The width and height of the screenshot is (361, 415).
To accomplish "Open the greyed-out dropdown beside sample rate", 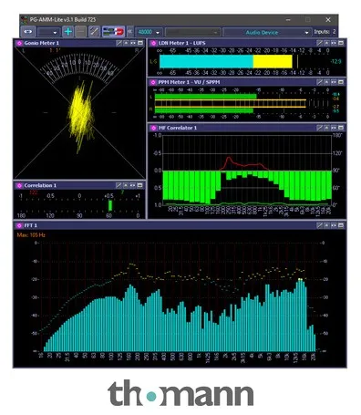I will click(192, 32).
